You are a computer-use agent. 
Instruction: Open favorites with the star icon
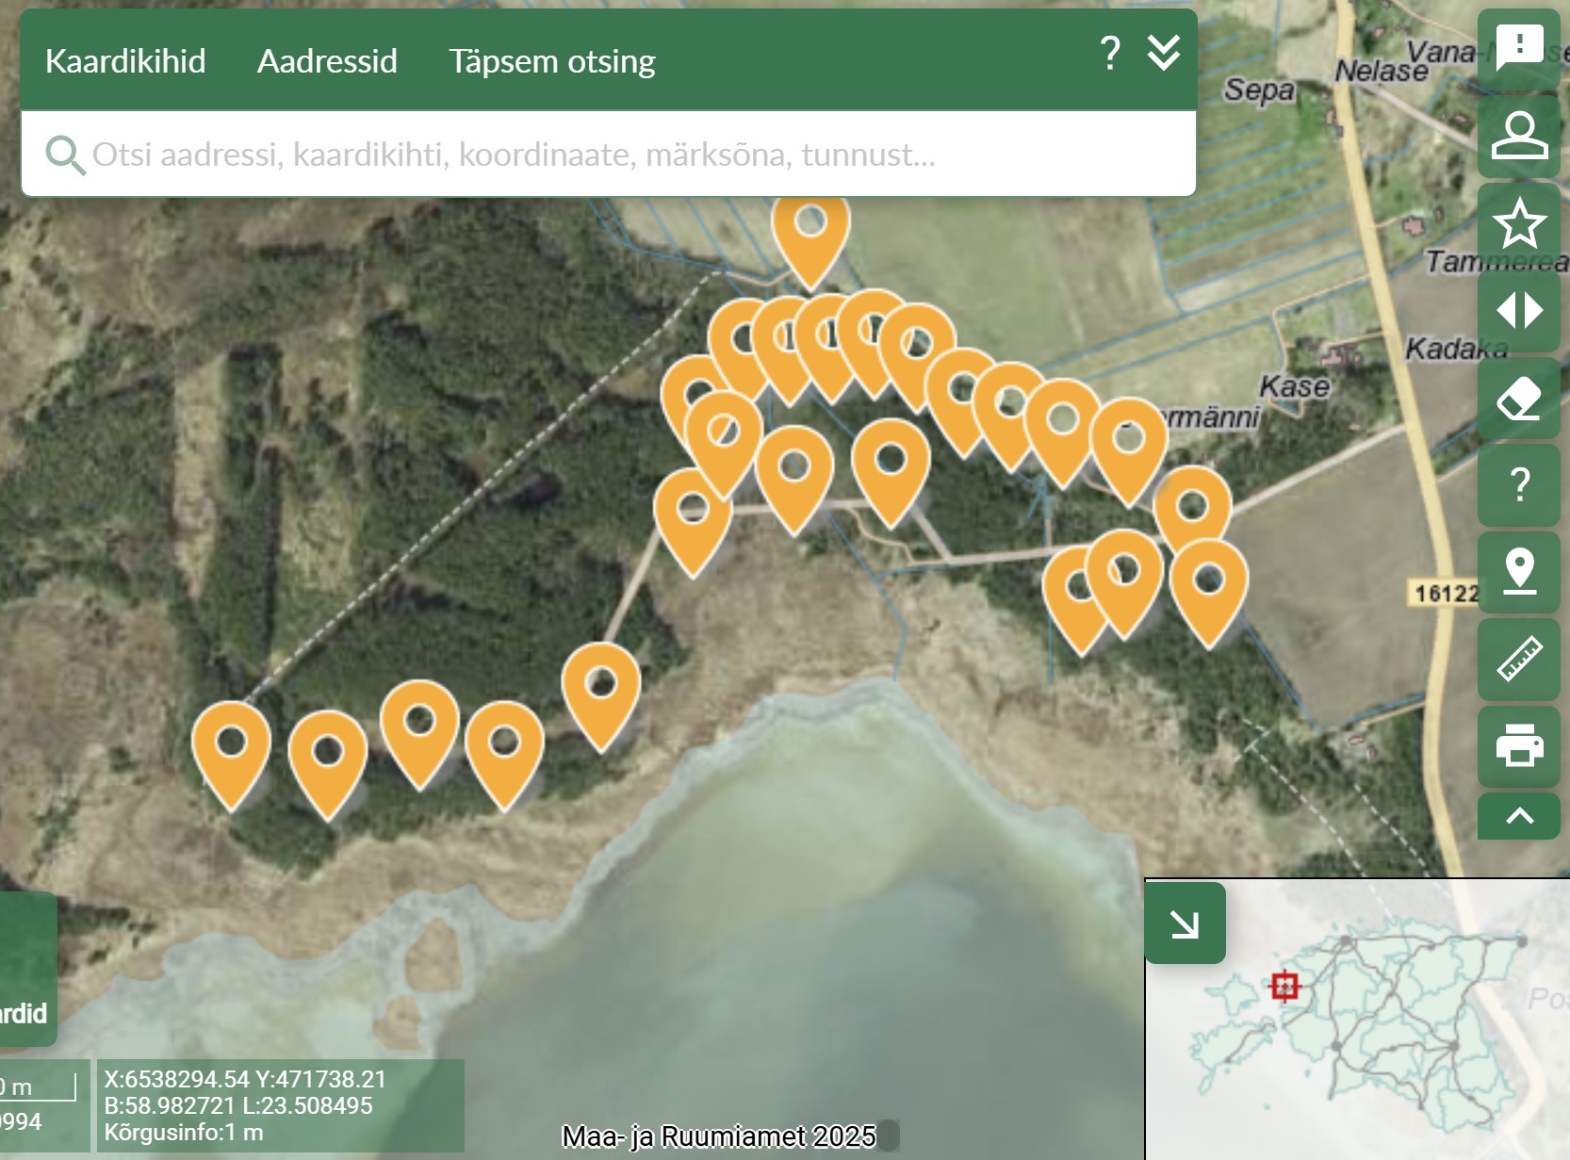click(1518, 223)
